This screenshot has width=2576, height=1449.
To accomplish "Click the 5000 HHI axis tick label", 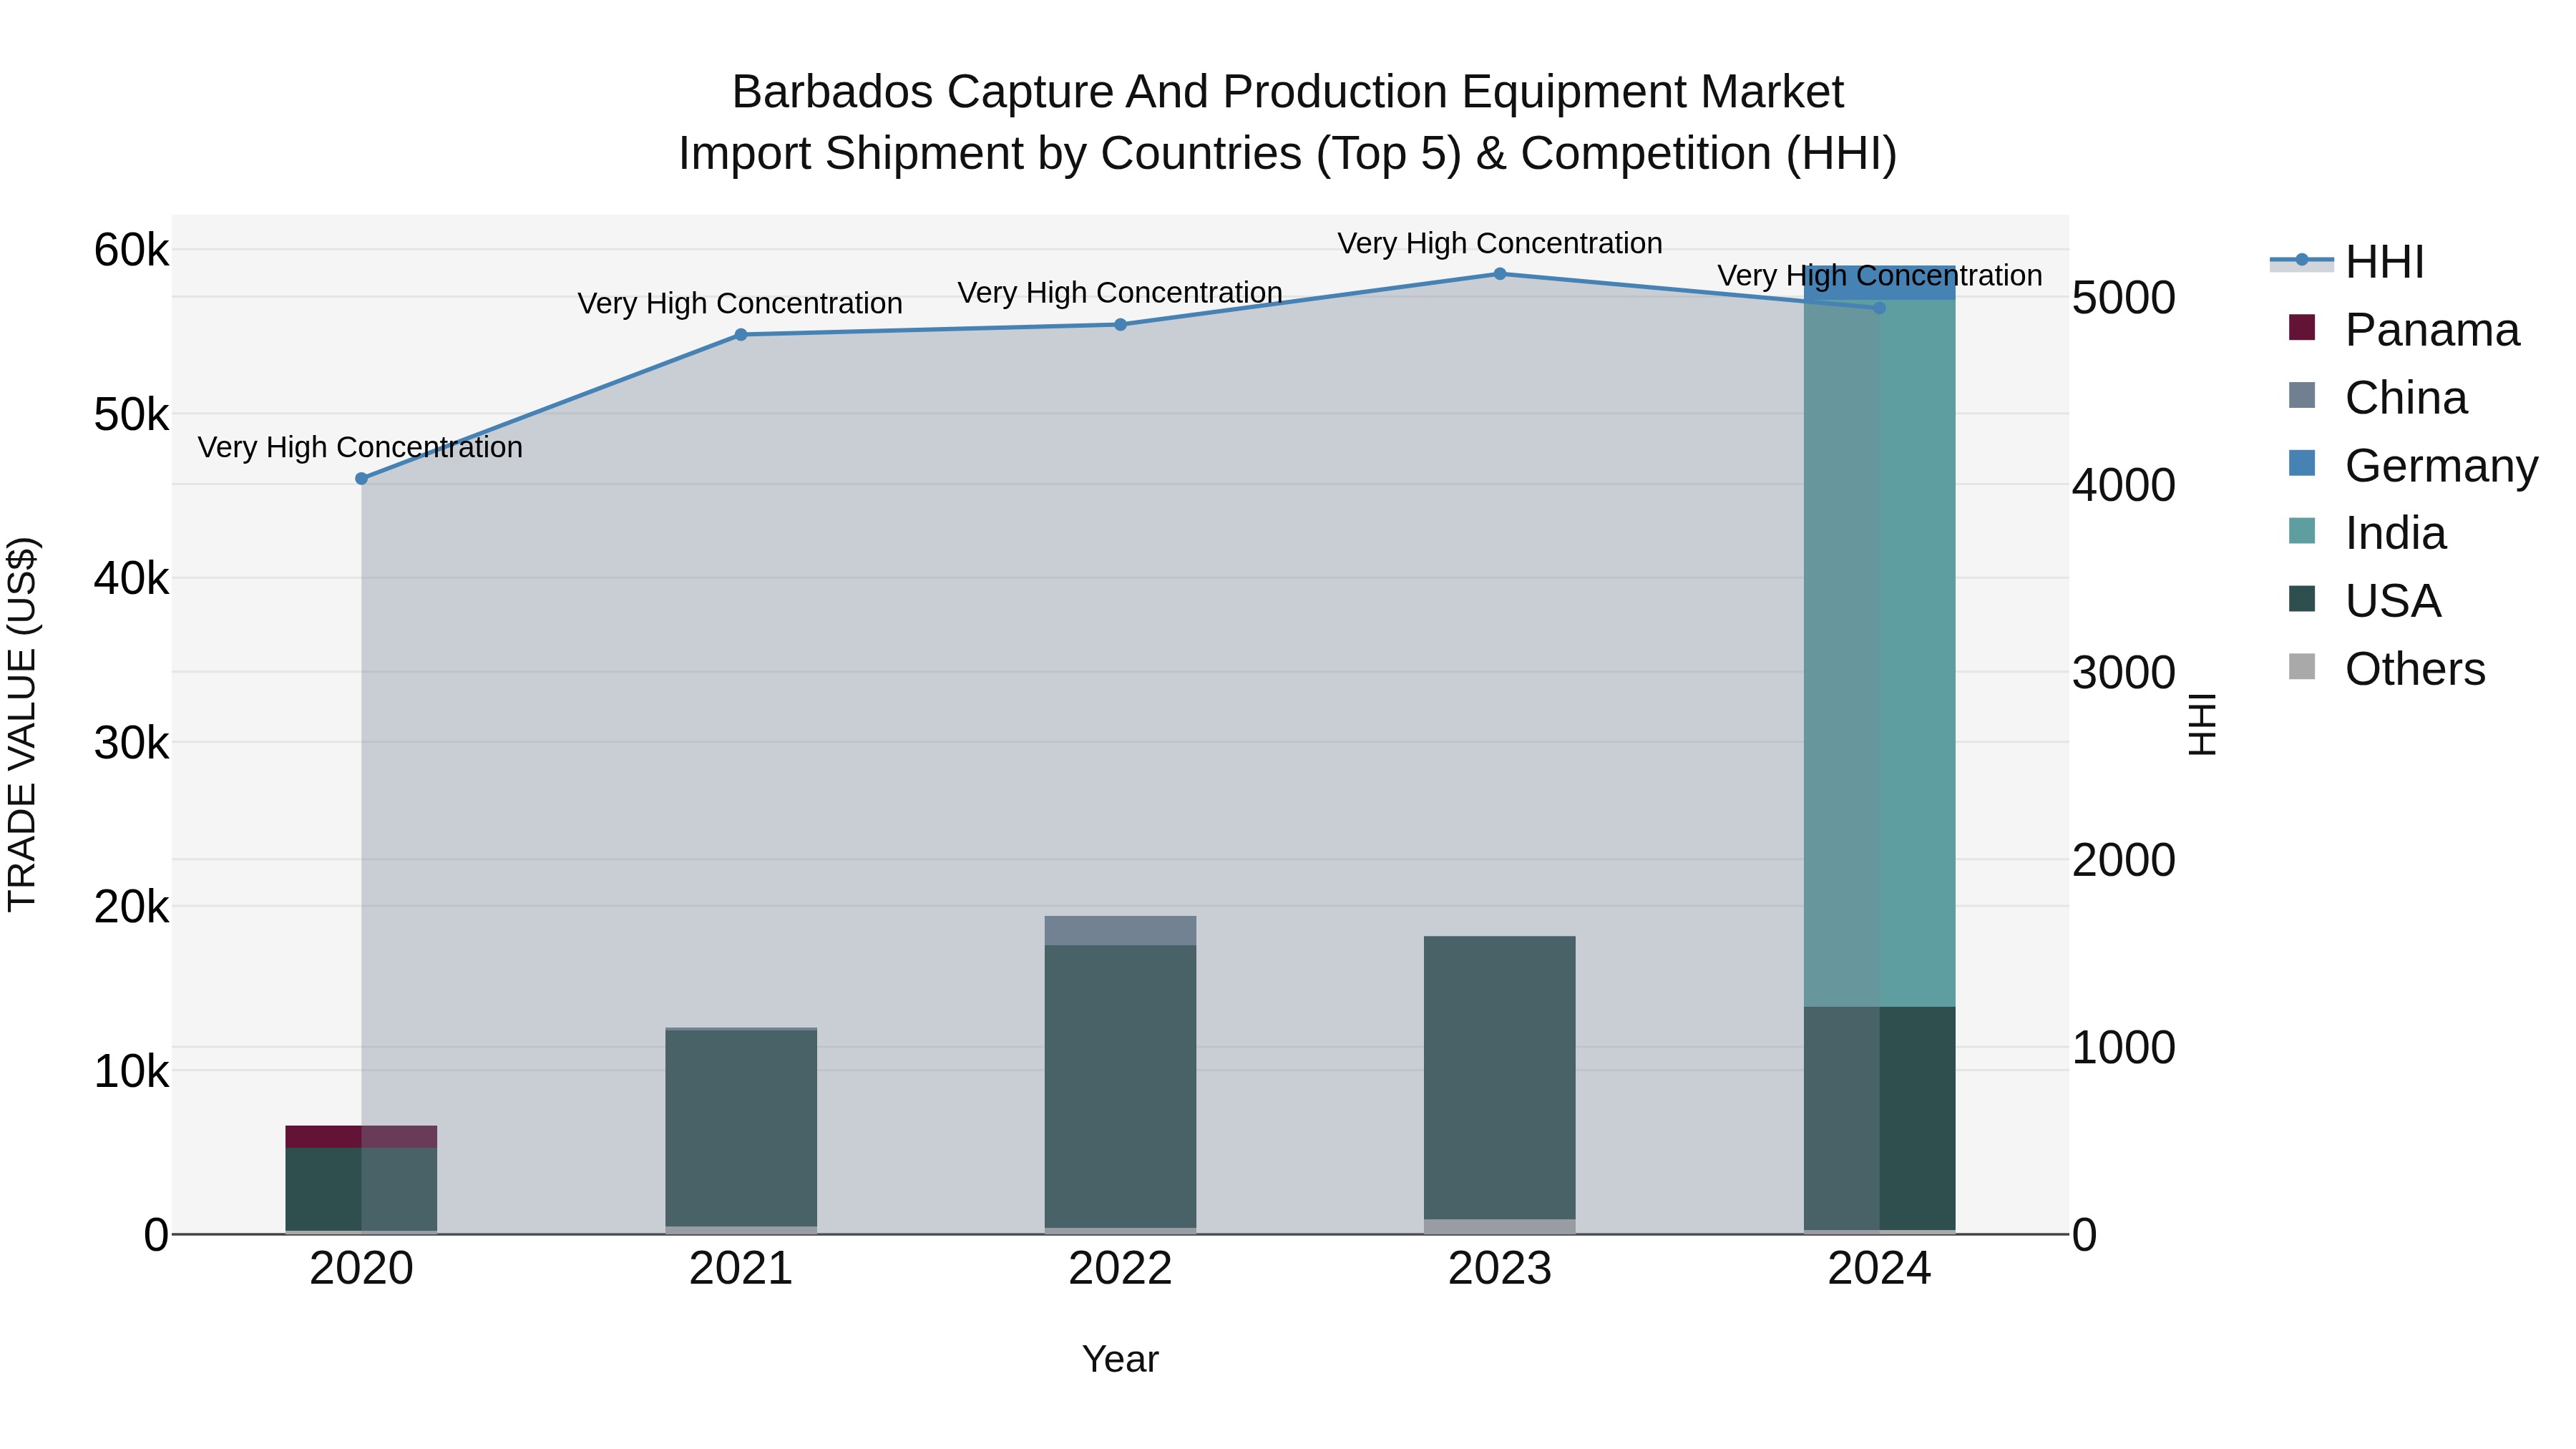I will (x=2123, y=298).
